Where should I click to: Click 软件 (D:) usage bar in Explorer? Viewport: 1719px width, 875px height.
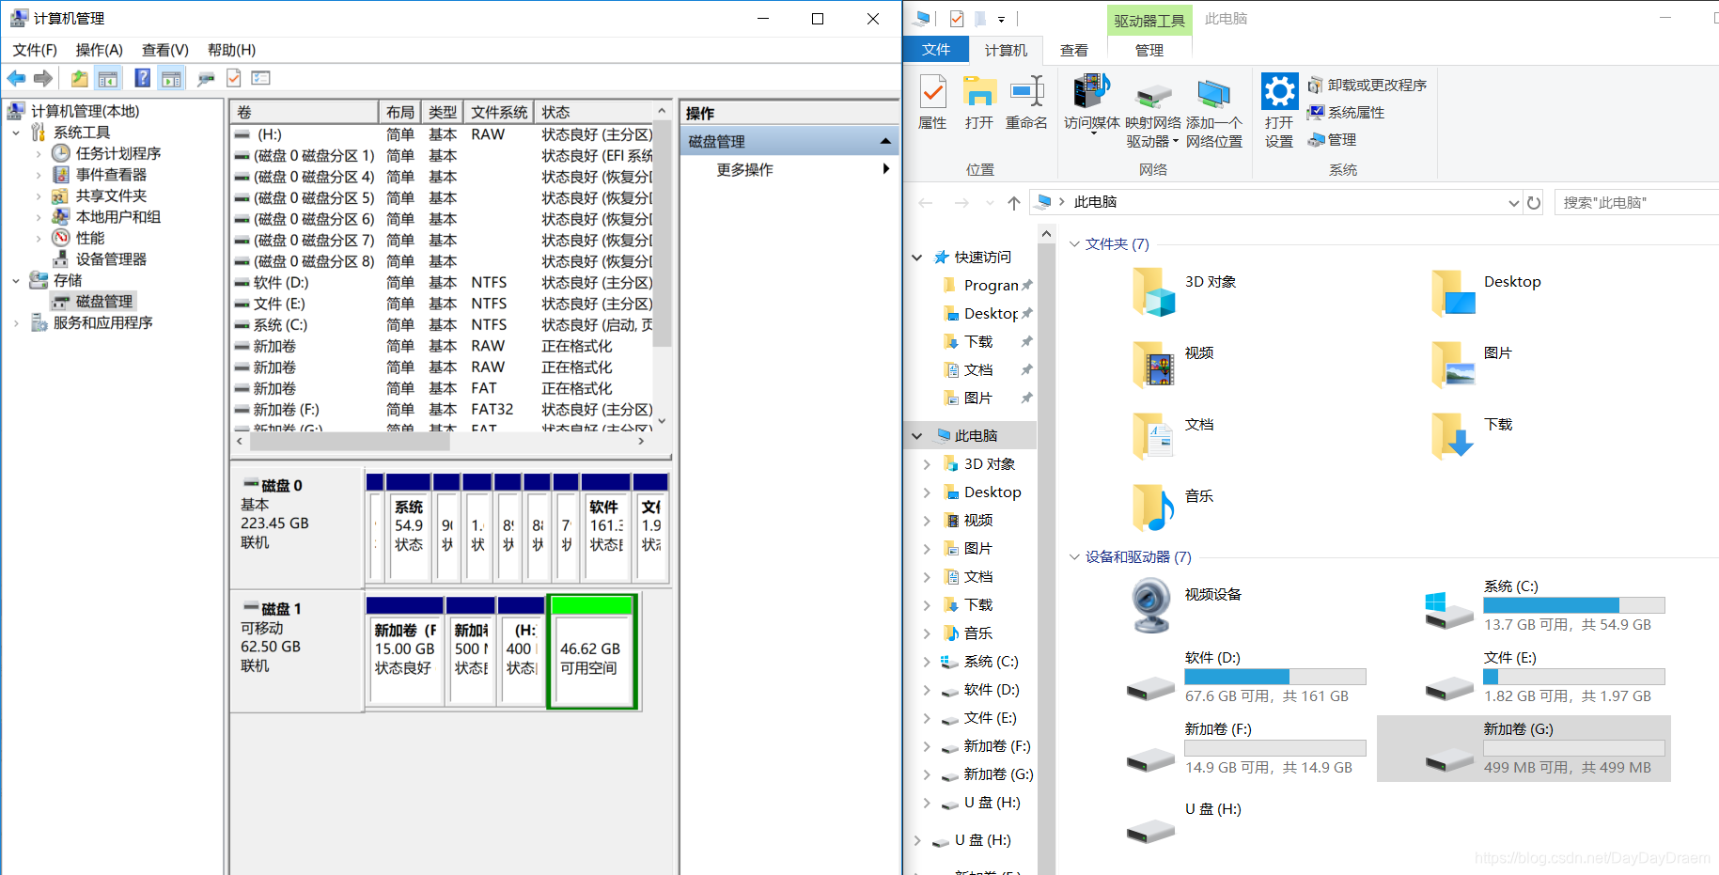1275,677
